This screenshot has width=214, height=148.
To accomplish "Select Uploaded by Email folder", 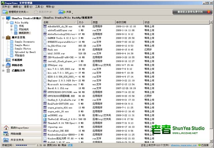I will (x=25, y=52).
